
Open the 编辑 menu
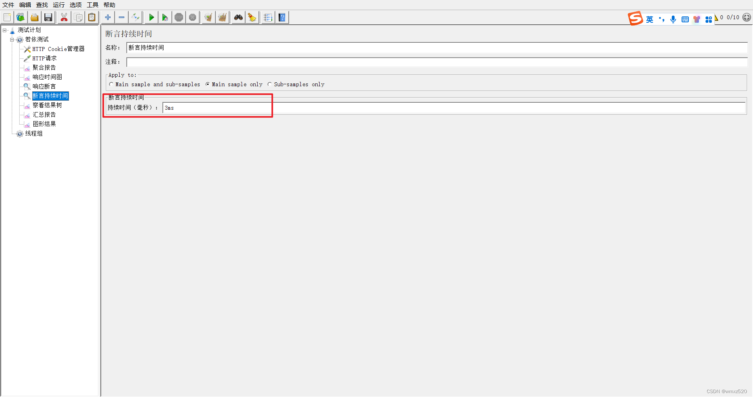click(25, 5)
